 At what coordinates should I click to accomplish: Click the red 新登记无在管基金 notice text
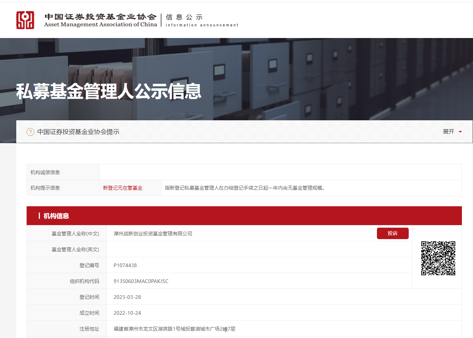pyautogui.click(x=123, y=188)
